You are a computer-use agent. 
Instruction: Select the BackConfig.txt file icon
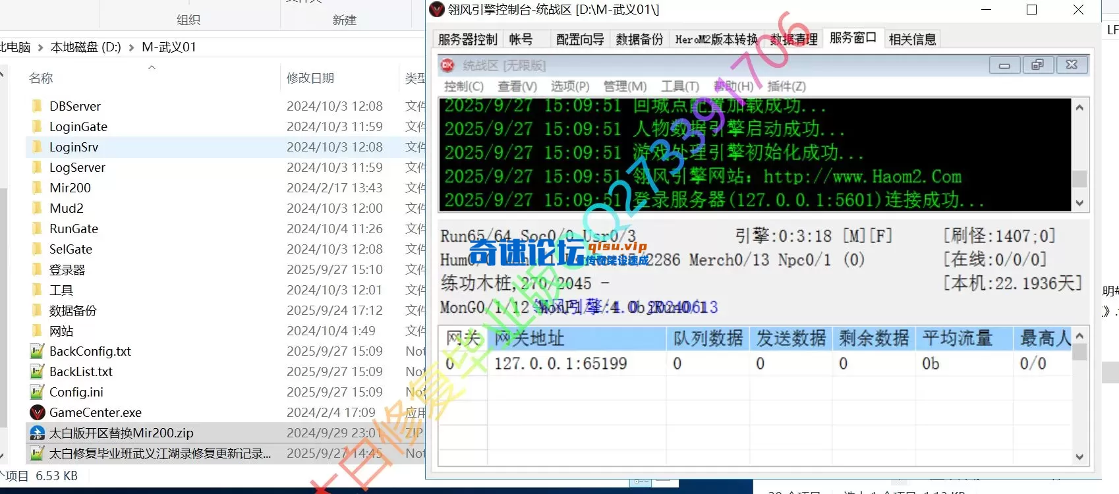pyautogui.click(x=37, y=351)
